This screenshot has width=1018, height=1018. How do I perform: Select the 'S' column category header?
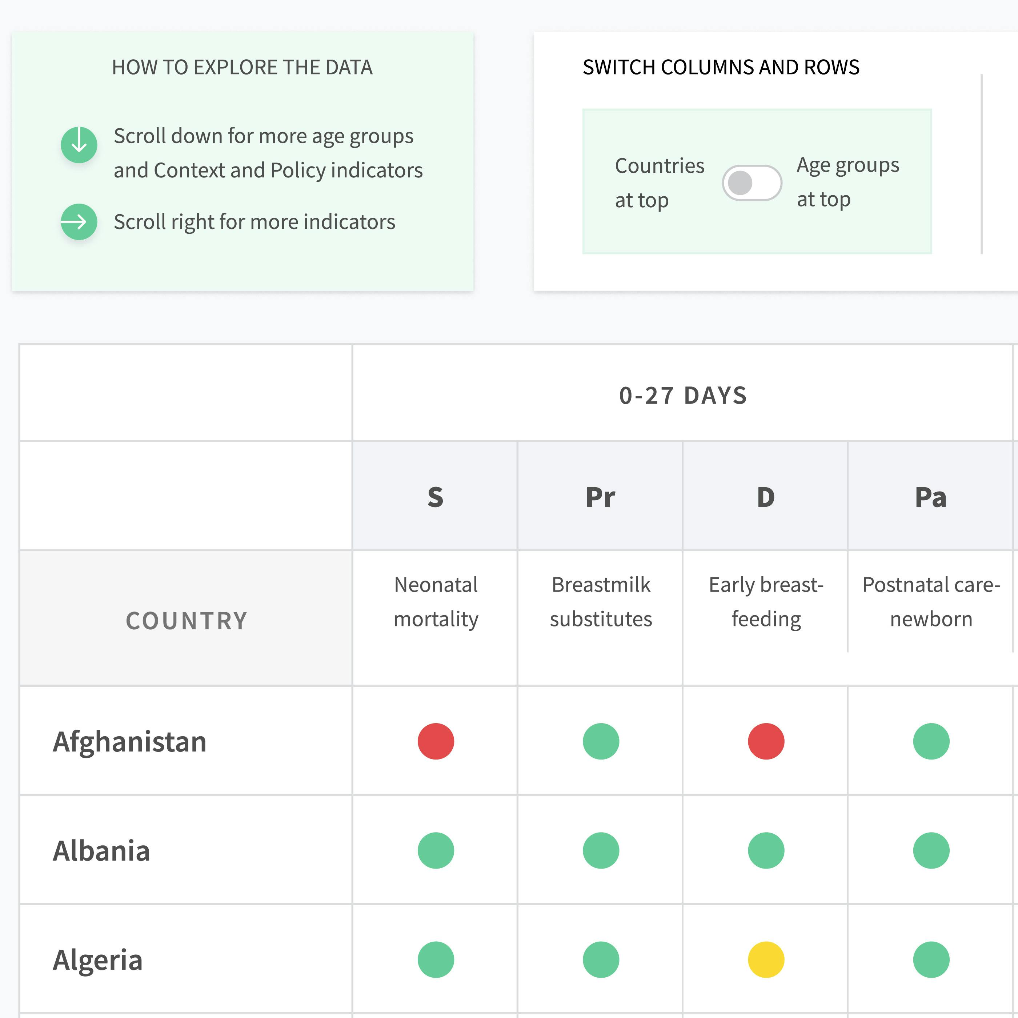[435, 496]
